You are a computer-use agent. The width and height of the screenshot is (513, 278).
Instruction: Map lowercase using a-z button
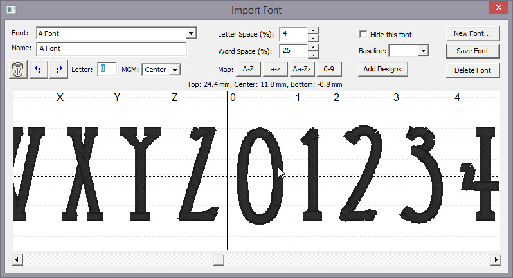(x=274, y=68)
